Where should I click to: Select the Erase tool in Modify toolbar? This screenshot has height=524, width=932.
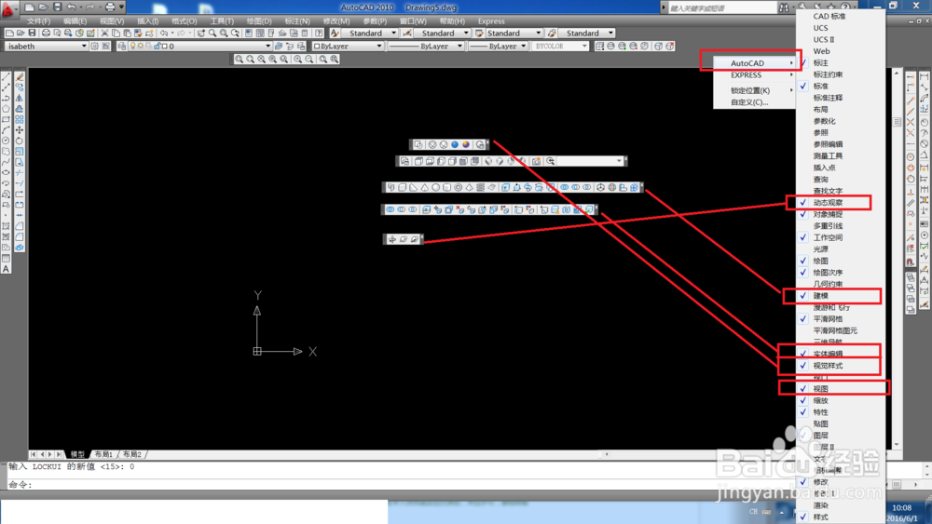click(x=20, y=76)
